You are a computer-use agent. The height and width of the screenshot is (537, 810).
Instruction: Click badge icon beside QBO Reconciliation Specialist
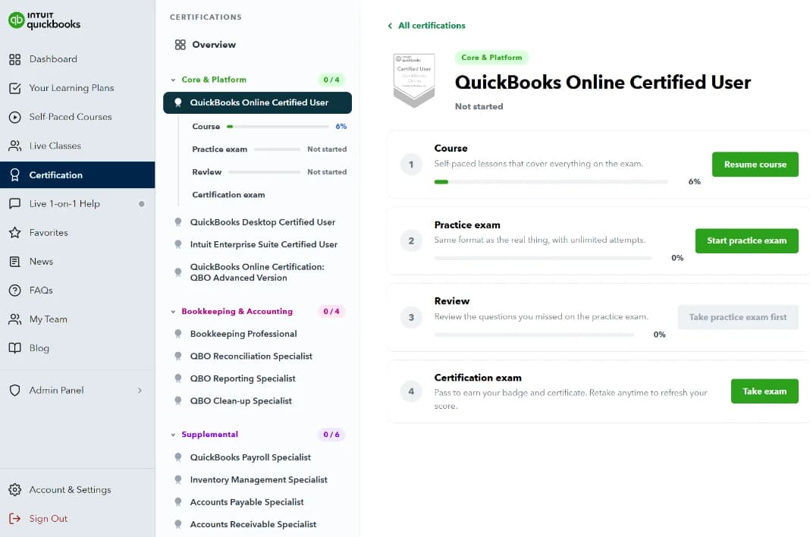tap(177, 356)
